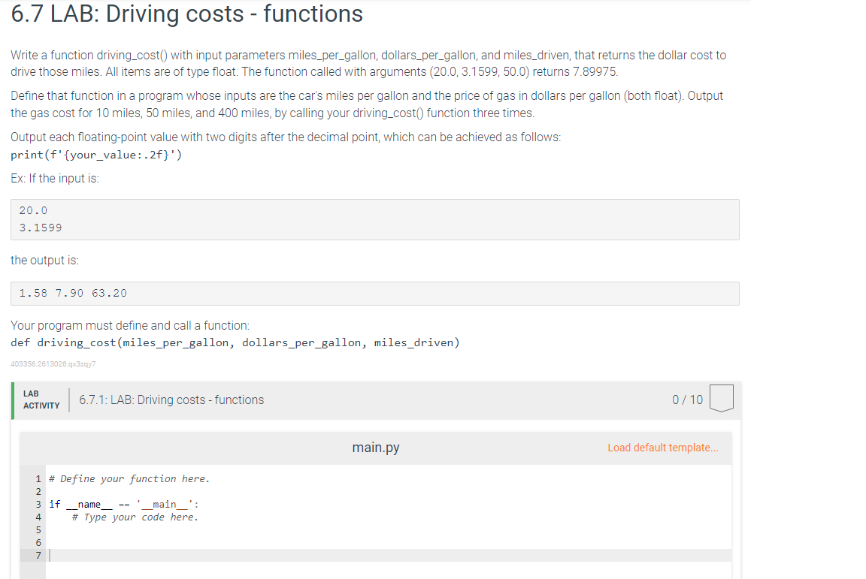The image size is (866, 579).
Task: Click line number 3 in the editor gutter
Action: point(38,504)
